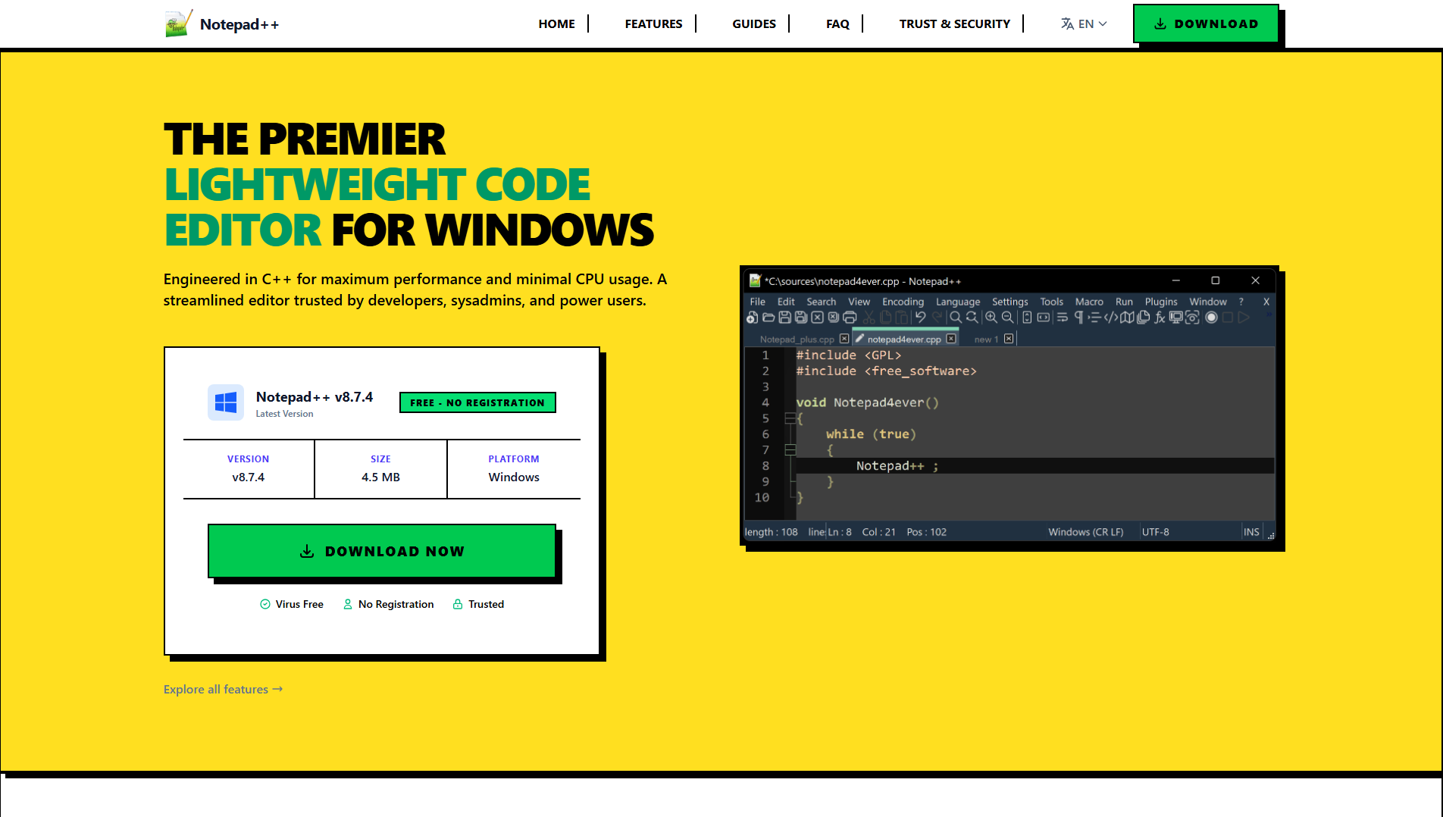Click the Trusted padlock icon
Screen dimensions: 1443x817
458,604
